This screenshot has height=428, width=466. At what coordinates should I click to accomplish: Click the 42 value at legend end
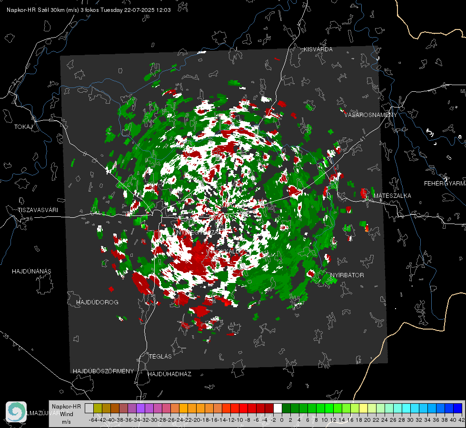point(461,420)
